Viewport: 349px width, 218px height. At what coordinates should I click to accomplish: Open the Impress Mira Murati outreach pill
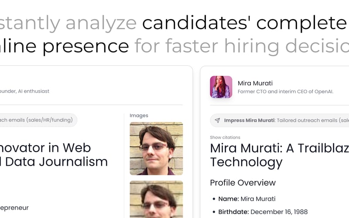tap(279, 120)
